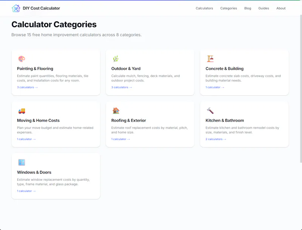This screenshot has height=230, width=302.
Task: Open the Guides navigation link
Action: pos(263,8)
